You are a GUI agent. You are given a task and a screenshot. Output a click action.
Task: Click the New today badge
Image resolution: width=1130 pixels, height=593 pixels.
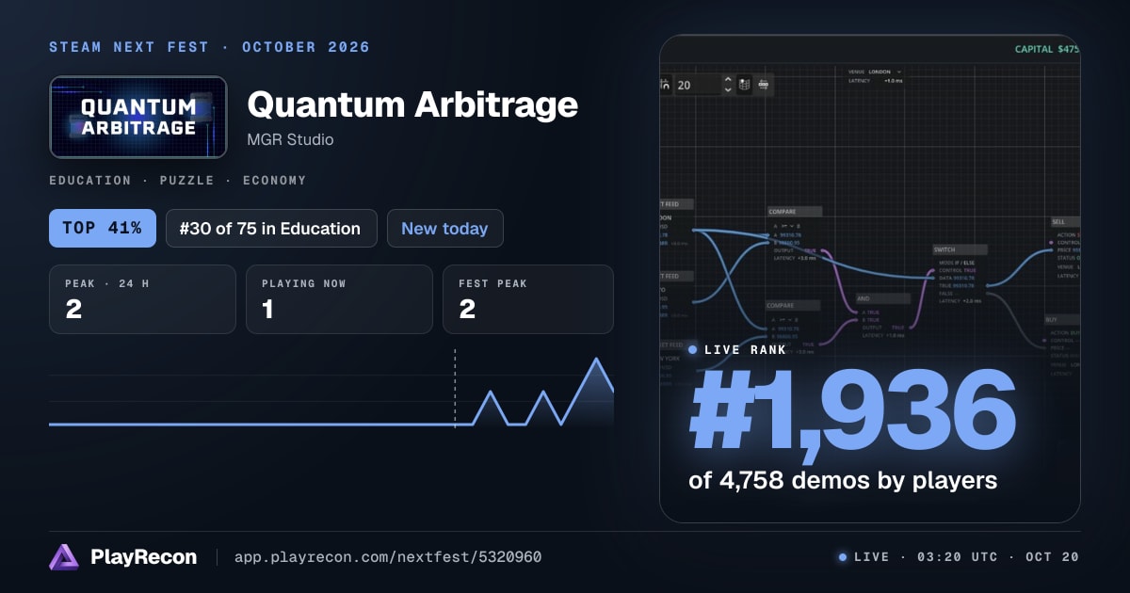pyautogui.click(x=444, y=228)
